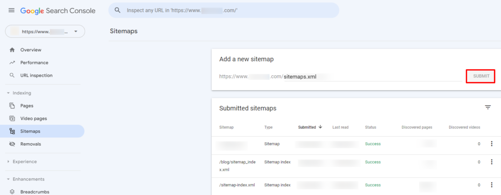The height and width of the screenshot is (195, 501).
Task: Click the search magnifier icon in URL bar
Action: coord(117,10)
